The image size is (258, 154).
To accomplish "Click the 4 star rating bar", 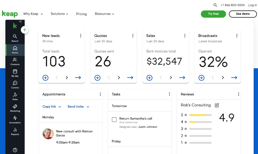I will 200,122.
